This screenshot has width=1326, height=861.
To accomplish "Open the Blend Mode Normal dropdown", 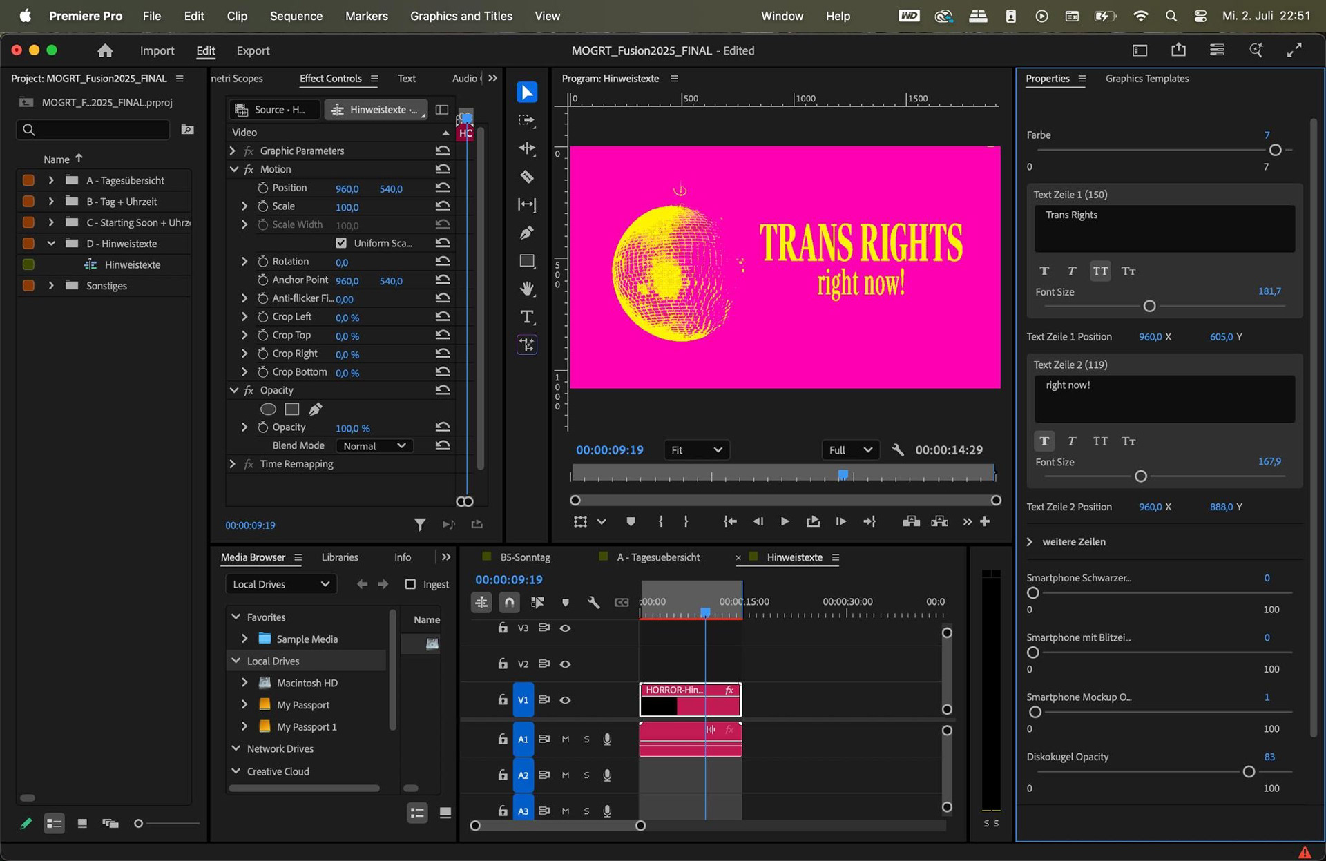I will coord(374,446).
